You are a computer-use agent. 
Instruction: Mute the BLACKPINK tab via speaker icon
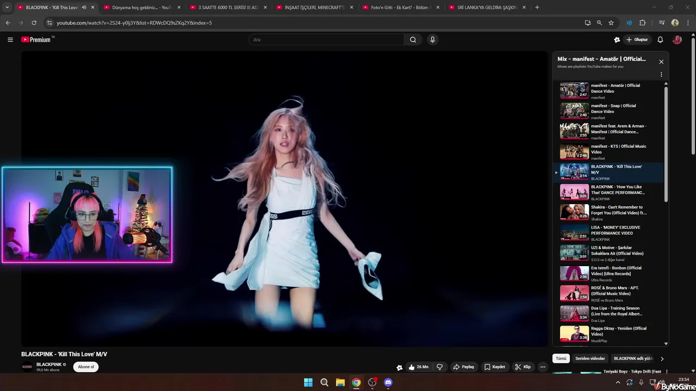(x=84, y=8)
